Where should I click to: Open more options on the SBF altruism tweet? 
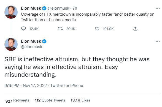[158, 41]
